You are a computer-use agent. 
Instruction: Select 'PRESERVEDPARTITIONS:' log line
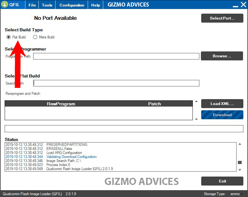coord(67,145)
